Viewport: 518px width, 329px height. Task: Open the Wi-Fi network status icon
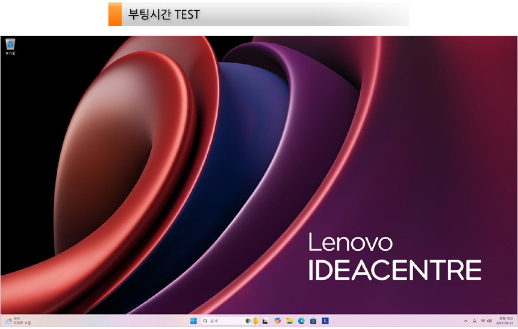(482, 321)
